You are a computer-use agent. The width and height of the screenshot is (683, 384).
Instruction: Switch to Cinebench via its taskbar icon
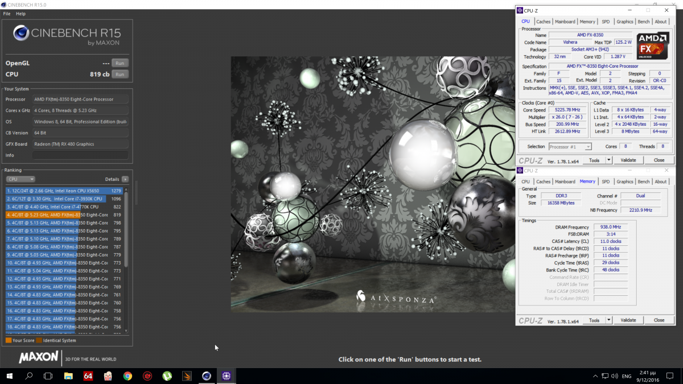click(x=207, y=376)
